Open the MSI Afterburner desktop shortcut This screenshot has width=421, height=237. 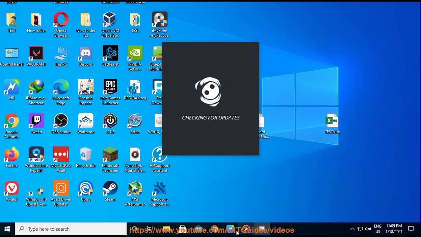point(135,194)
